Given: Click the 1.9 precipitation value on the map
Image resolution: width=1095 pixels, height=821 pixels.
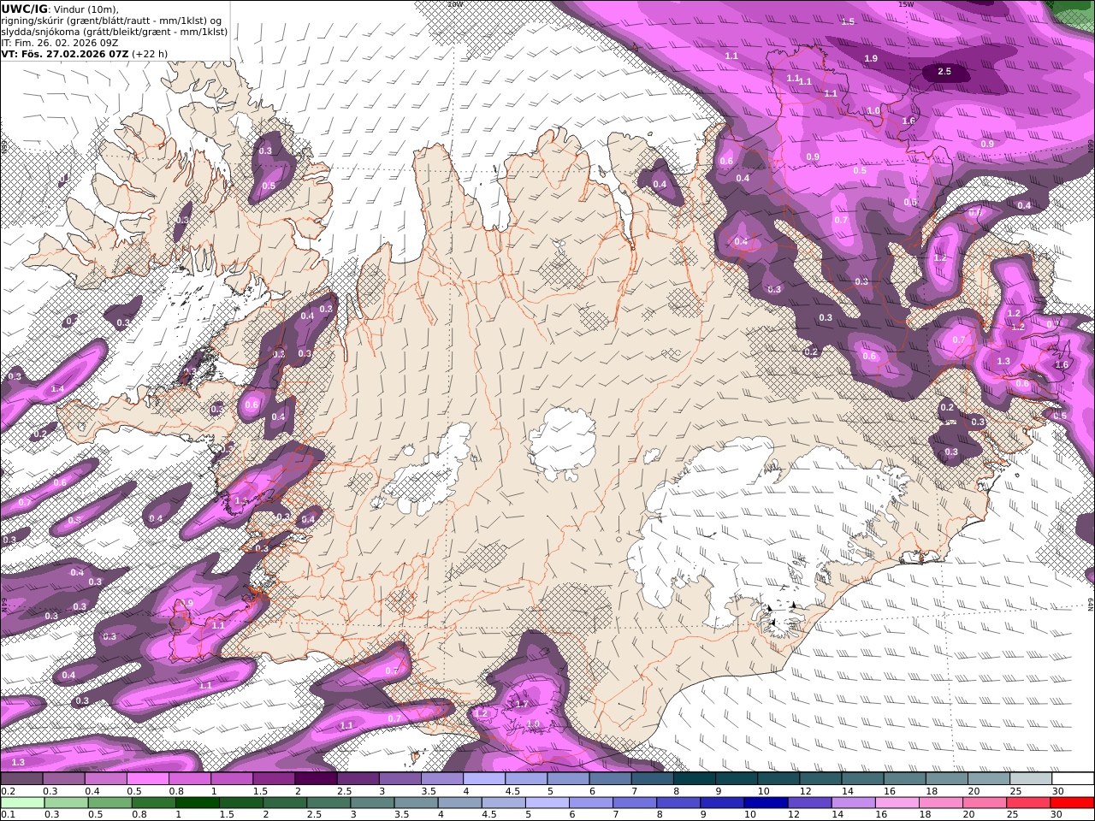Looking at the screenshot, I should (871, 58).
